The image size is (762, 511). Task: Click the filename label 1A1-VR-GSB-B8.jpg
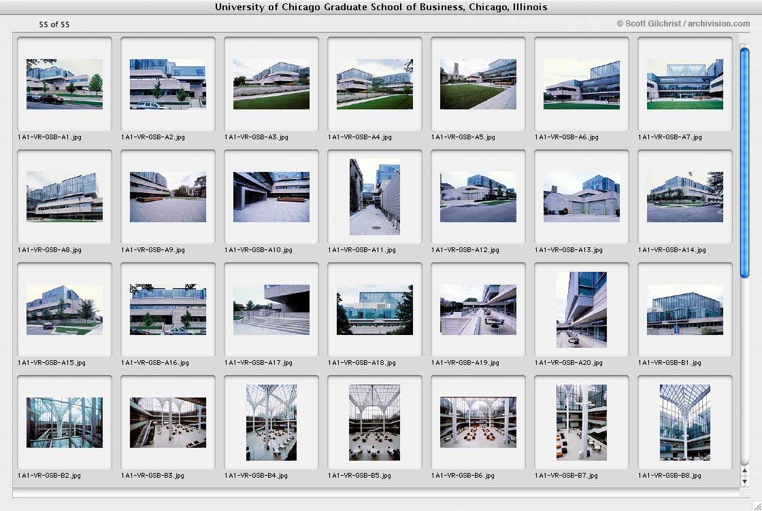(669, 476)
